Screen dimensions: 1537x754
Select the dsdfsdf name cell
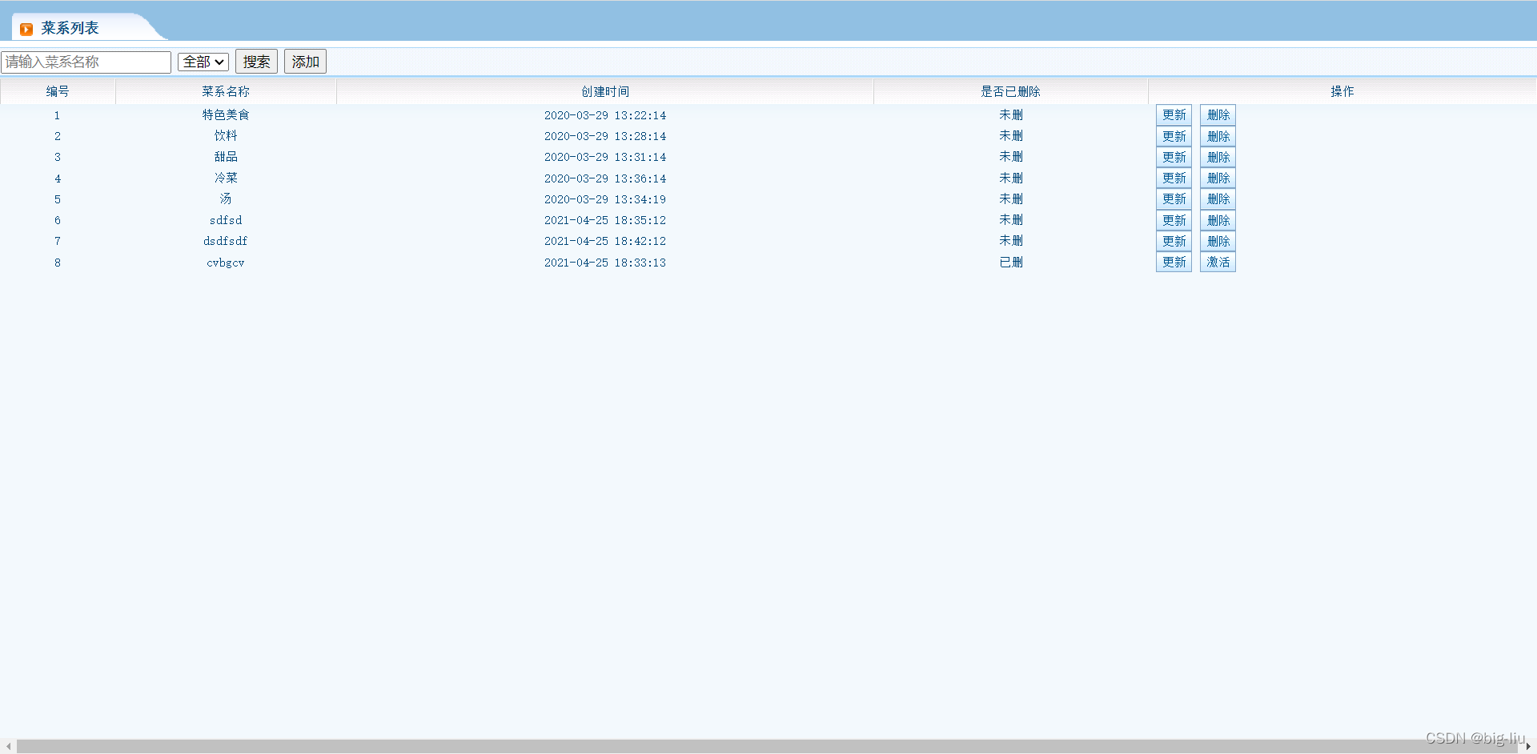[x=226, y=241]
